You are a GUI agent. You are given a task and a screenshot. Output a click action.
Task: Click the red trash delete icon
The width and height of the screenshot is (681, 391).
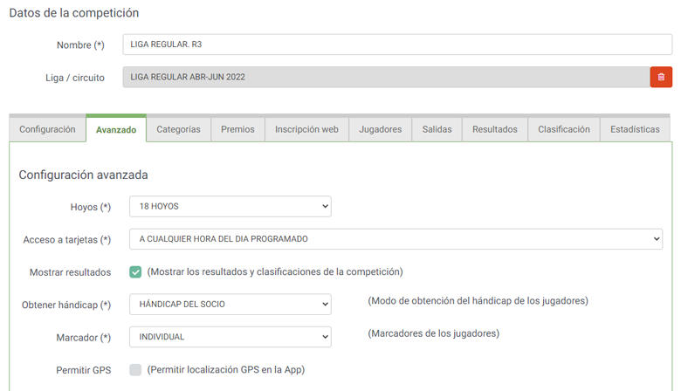pos(661,77)
